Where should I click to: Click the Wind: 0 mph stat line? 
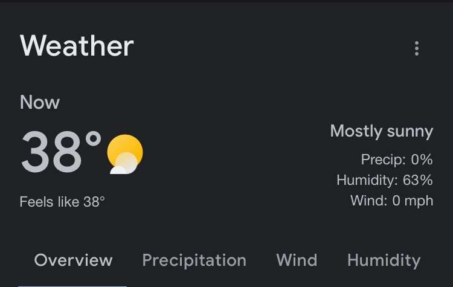click(x=392, y=201)
